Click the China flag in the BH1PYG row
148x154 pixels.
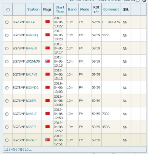pos(47,74)
